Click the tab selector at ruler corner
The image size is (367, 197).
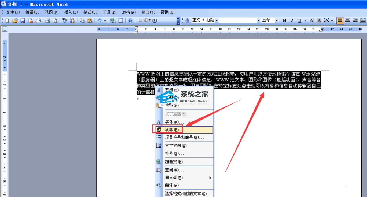pyautogui.click(x=4, y=29)
